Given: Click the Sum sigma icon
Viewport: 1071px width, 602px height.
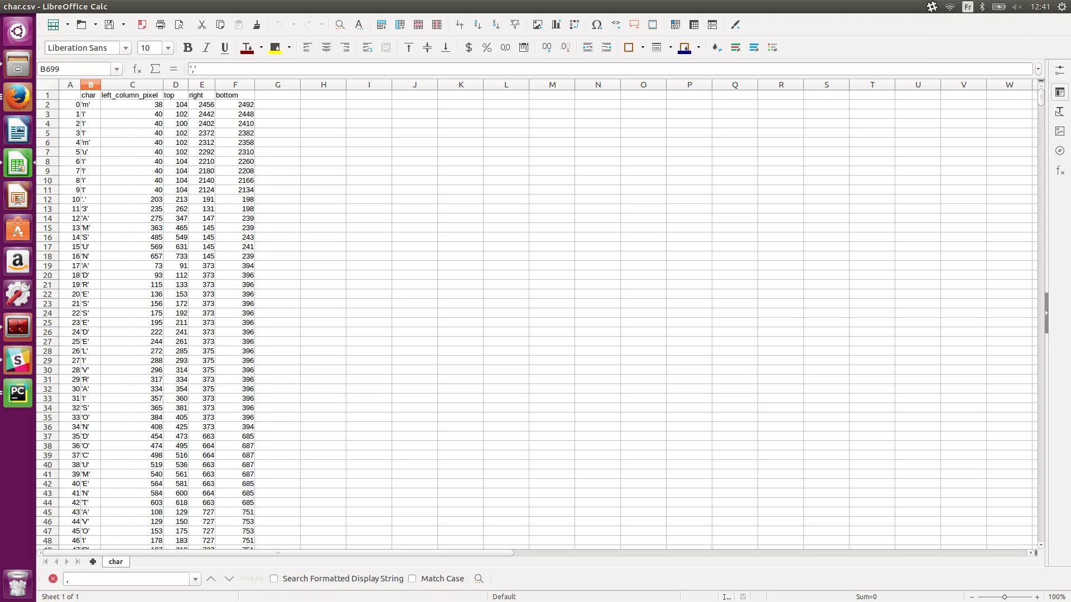Looking at the screenshot, I should (155, 69).
